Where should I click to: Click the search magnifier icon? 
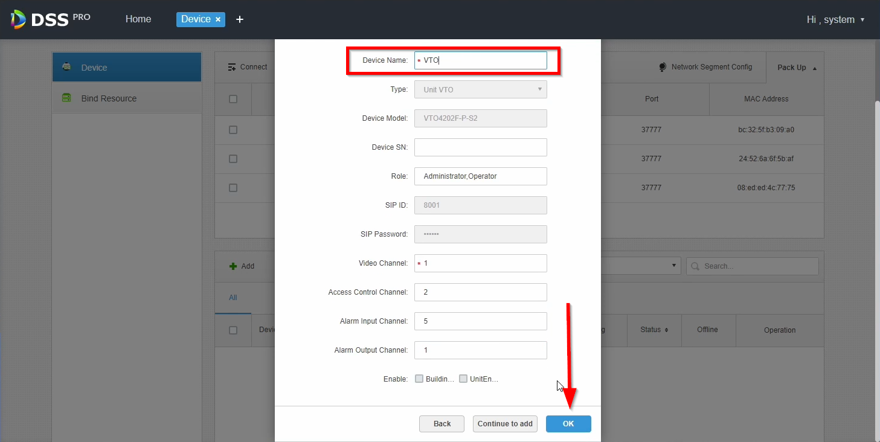pyautogui.click(x=695, y=266)
